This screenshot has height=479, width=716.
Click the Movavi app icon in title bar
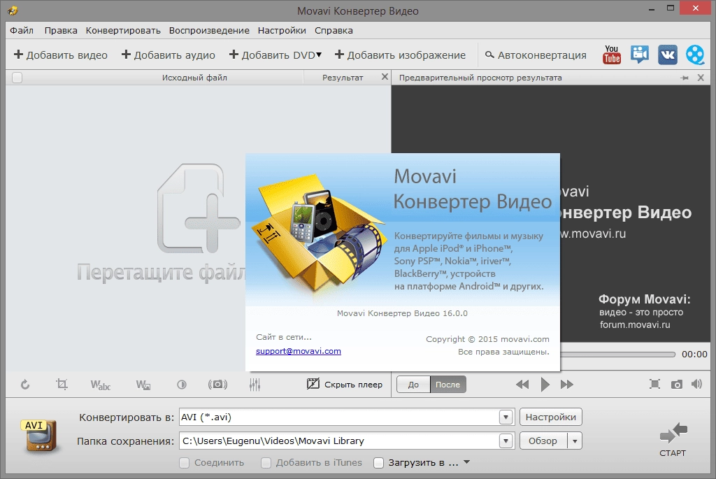click(x=13, y=10)
